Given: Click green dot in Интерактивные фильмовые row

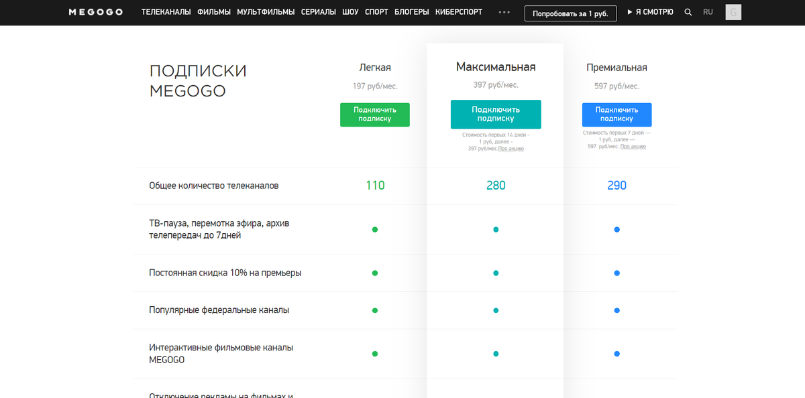Looking at the screenshot, I should [375, 354].
